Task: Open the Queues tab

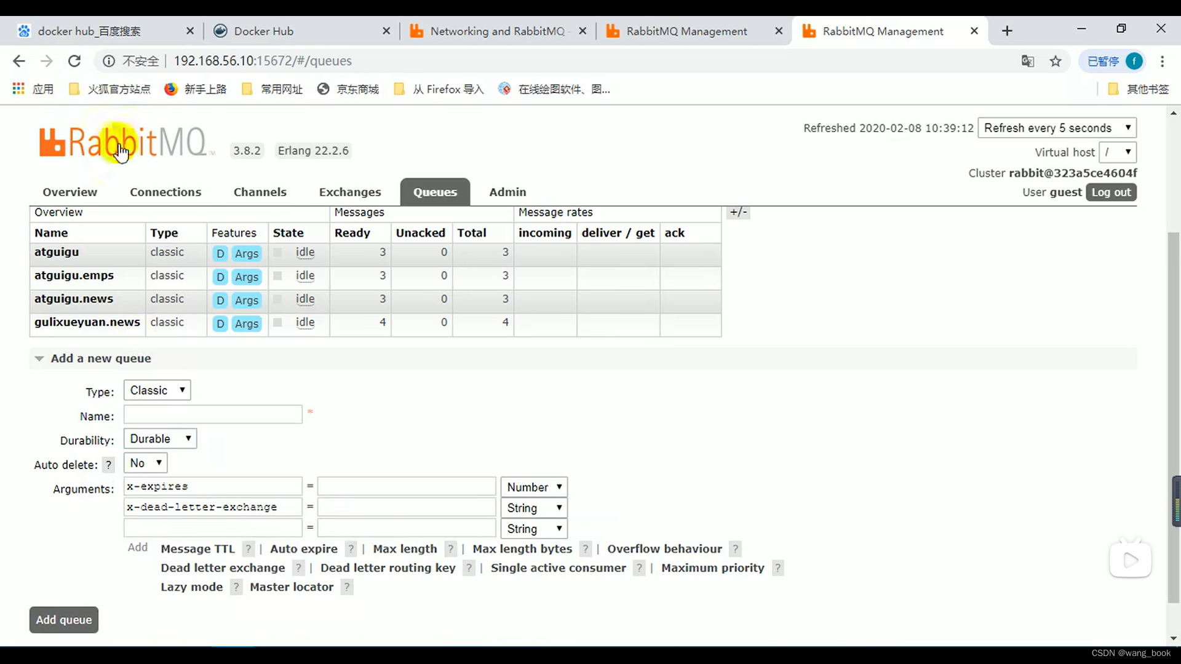Action: pyautogui.click(x=435, y=191)
